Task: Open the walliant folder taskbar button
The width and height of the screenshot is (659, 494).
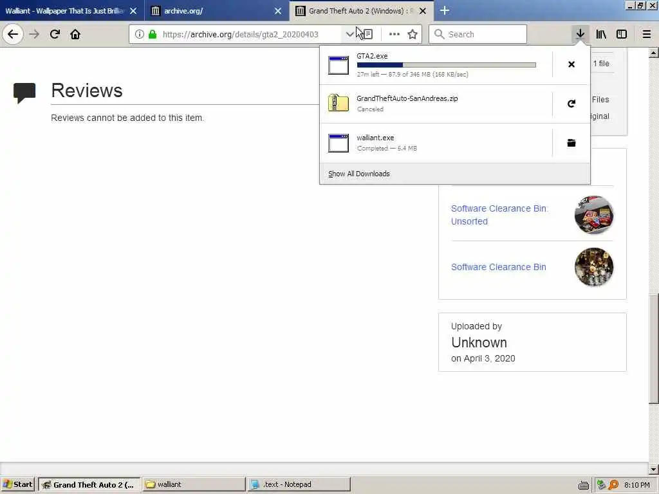Action: 194,484
